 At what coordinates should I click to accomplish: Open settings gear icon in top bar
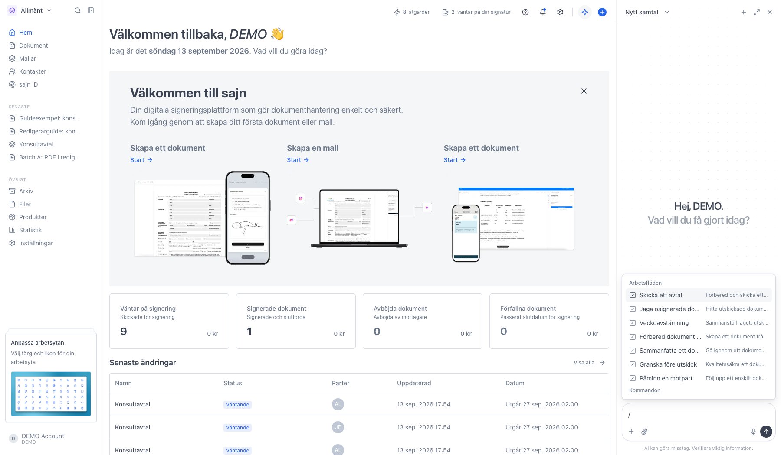click(560, 12)
